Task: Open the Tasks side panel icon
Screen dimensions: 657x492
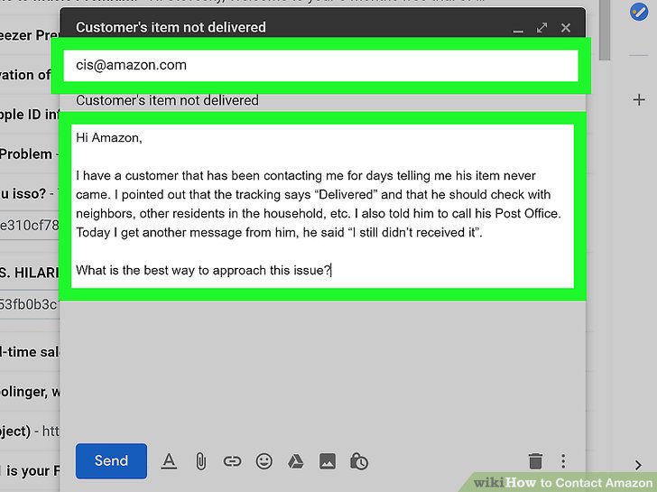Action: click(639, 12)
